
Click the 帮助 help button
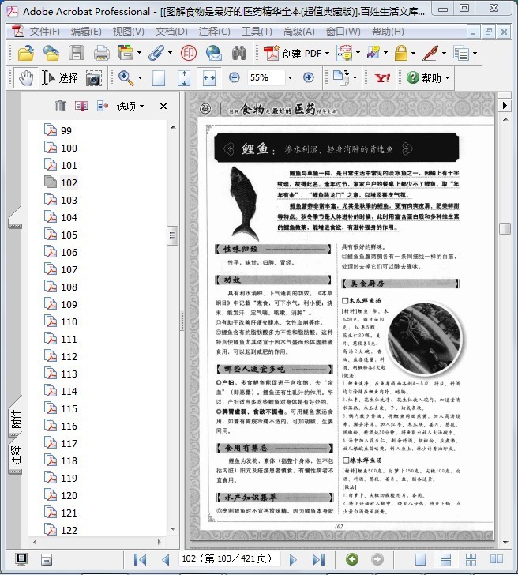pos(426,78)
